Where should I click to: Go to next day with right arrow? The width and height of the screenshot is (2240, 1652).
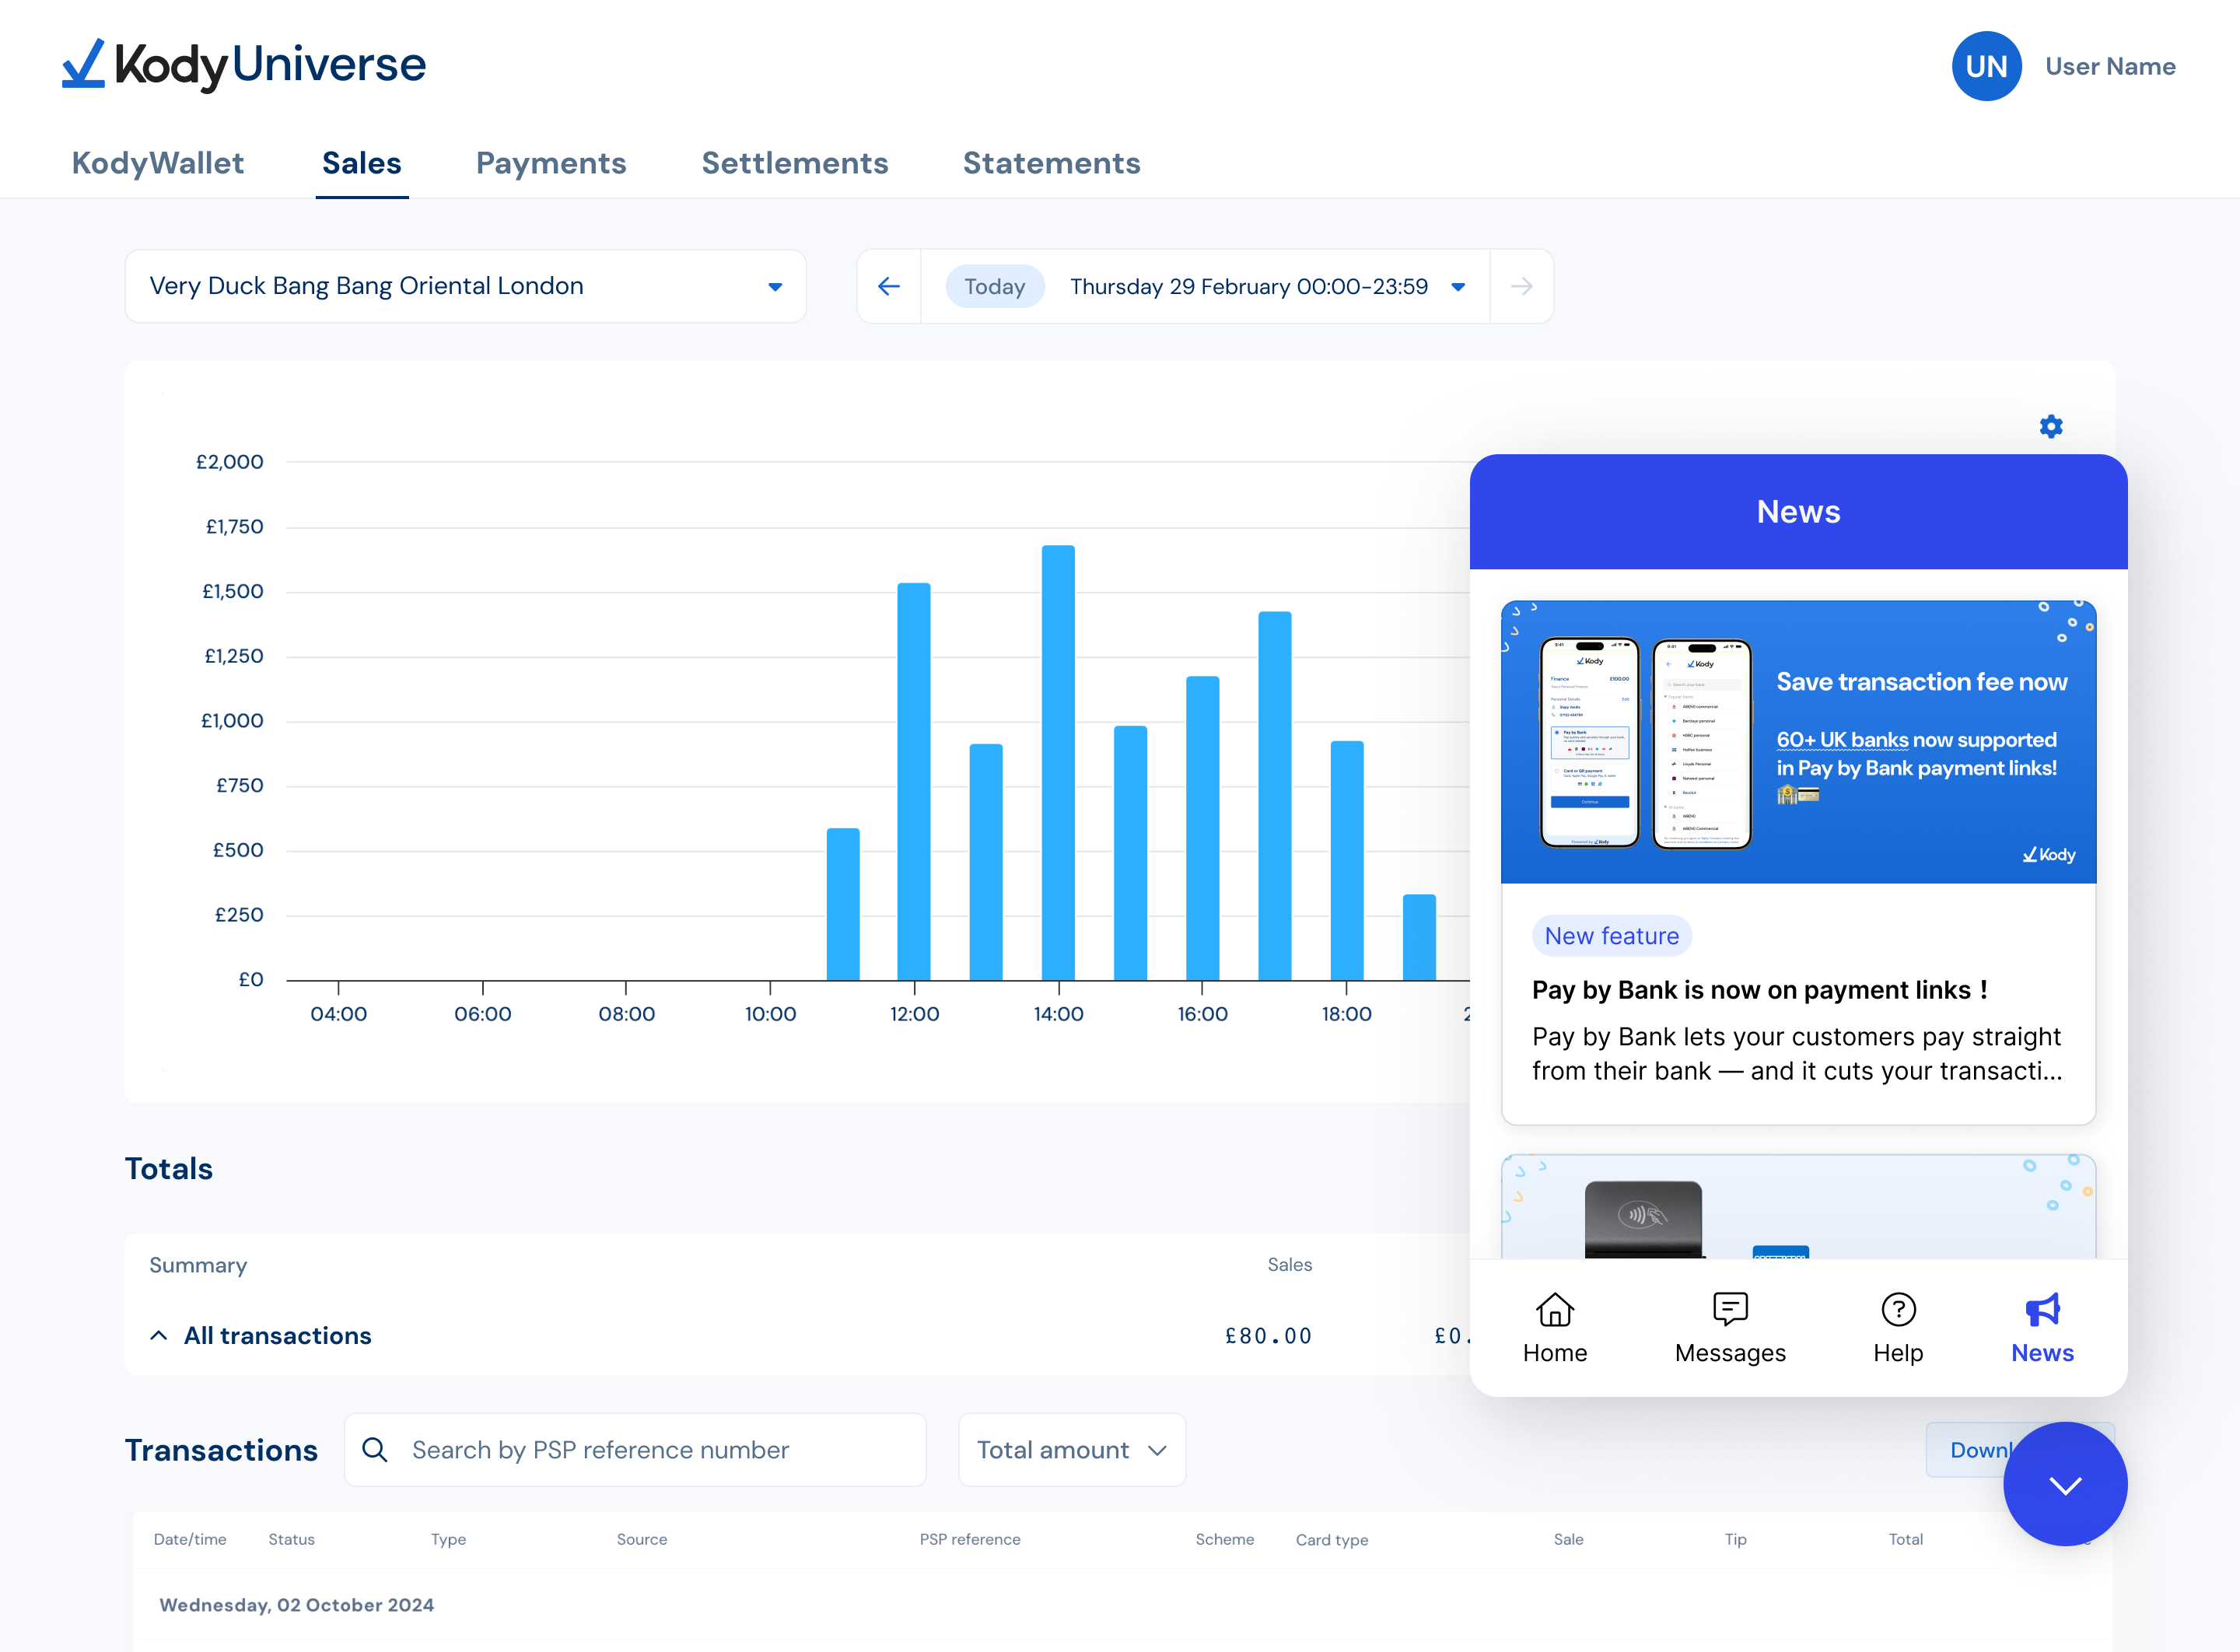[x=1521, y=287]
